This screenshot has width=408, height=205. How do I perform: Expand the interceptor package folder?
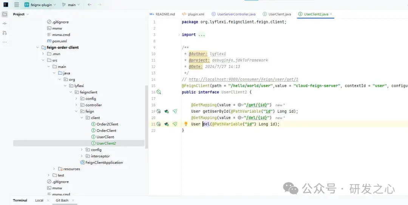(82, 156)
